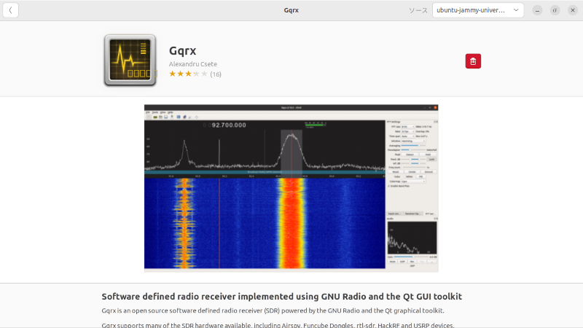
Task: Click the Gqrx application icon
Action: (130, 60)
